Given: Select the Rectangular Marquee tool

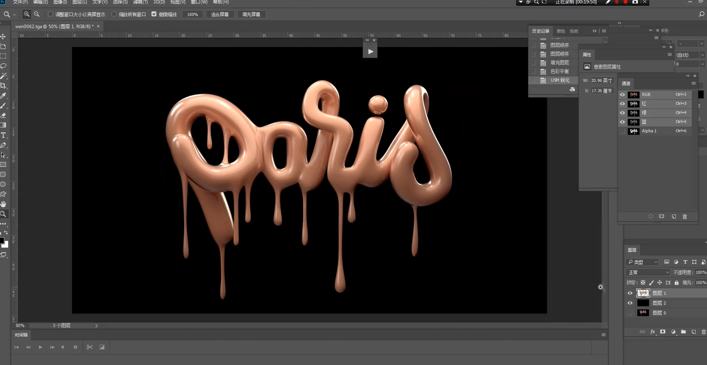Looking at the screenshot, I should click(x=3, y=56).
